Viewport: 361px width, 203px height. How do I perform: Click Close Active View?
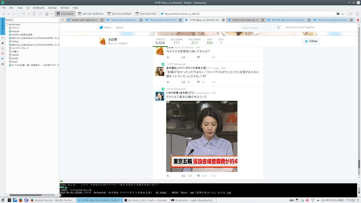tap(146, 14)
